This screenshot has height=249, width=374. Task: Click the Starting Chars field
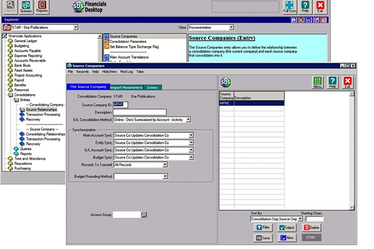coord(314,218)
